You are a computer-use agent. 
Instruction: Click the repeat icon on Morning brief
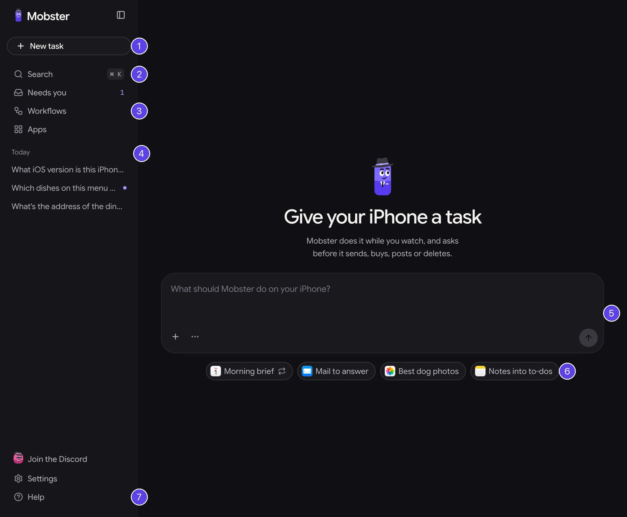coord(282,371)
